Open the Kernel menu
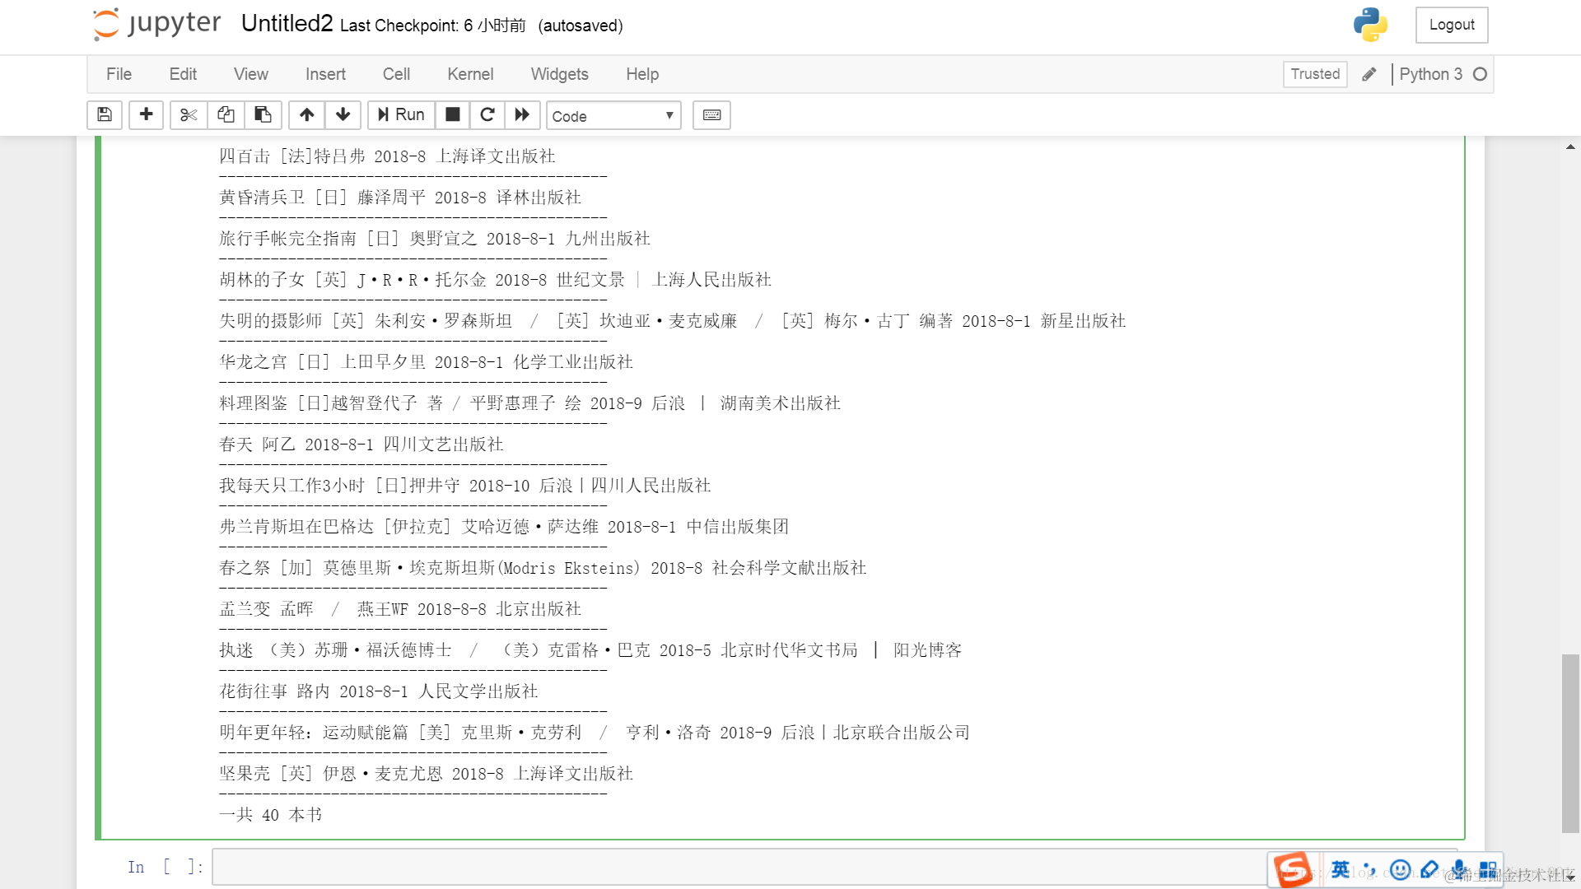Viewport: 1581px width, 889px height. click(470, 74)
